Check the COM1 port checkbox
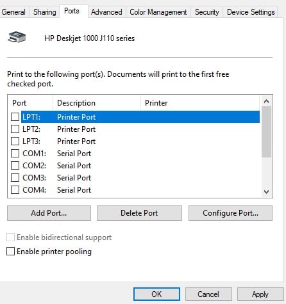Image resolution: width=286 pixels, height=304 pixels. click(15, 153)
